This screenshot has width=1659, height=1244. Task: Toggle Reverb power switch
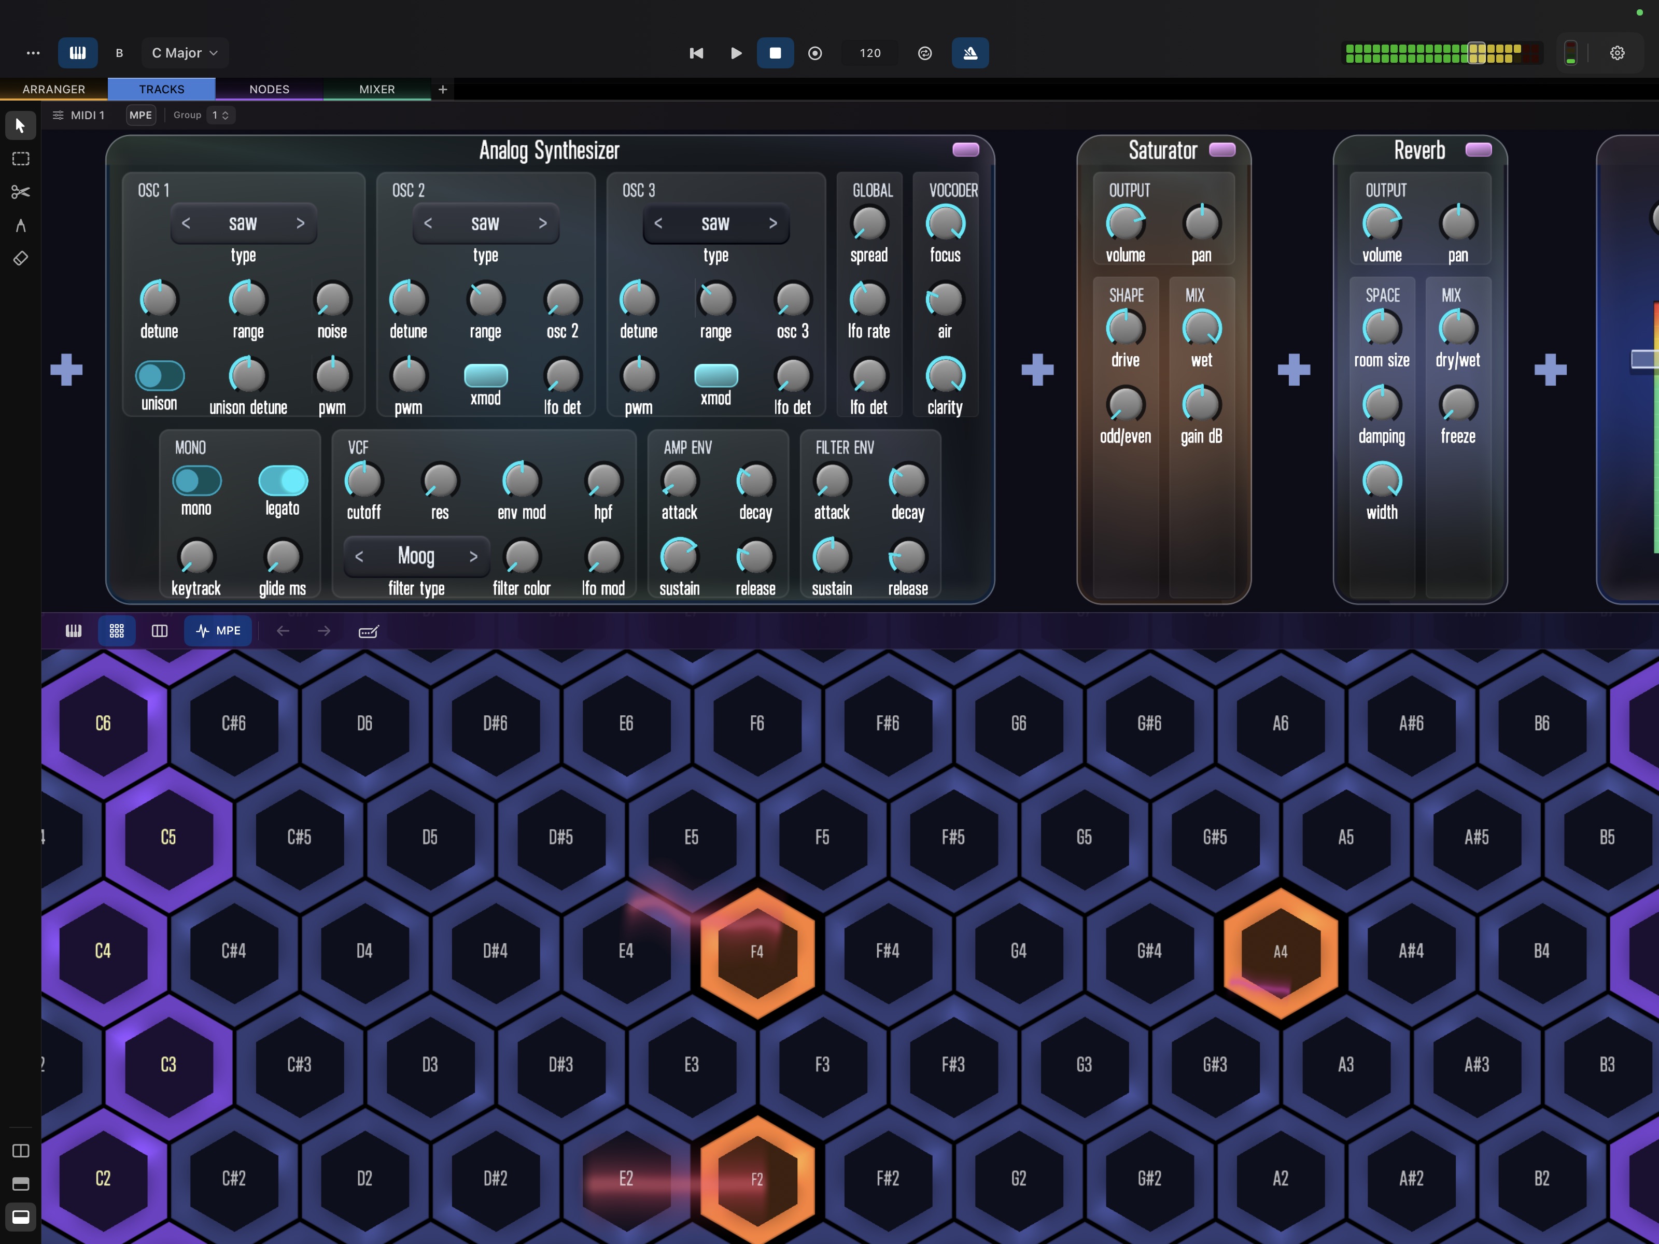coord(1478,149)
